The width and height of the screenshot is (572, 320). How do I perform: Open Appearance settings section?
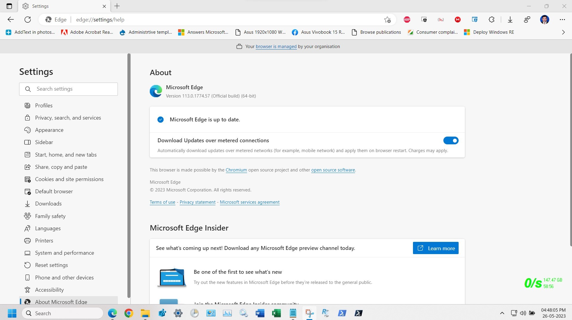tap(69, 130)
